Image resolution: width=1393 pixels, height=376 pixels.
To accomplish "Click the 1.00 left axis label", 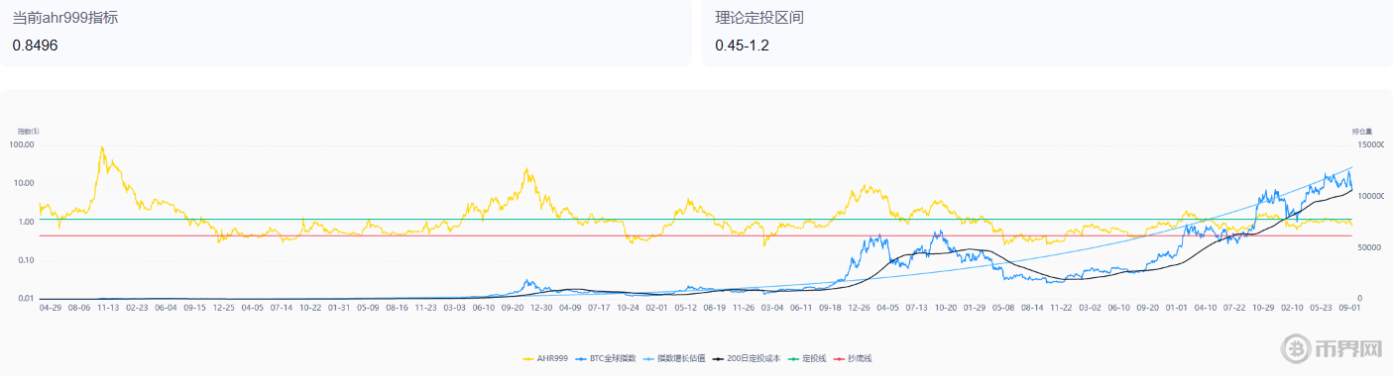I will coord(25,223).
